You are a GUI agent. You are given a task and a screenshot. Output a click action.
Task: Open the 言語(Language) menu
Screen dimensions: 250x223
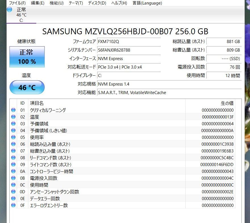tap(147, 3)
